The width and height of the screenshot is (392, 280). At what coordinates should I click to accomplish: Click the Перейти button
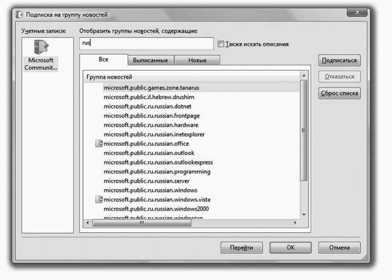click(241, 248)
